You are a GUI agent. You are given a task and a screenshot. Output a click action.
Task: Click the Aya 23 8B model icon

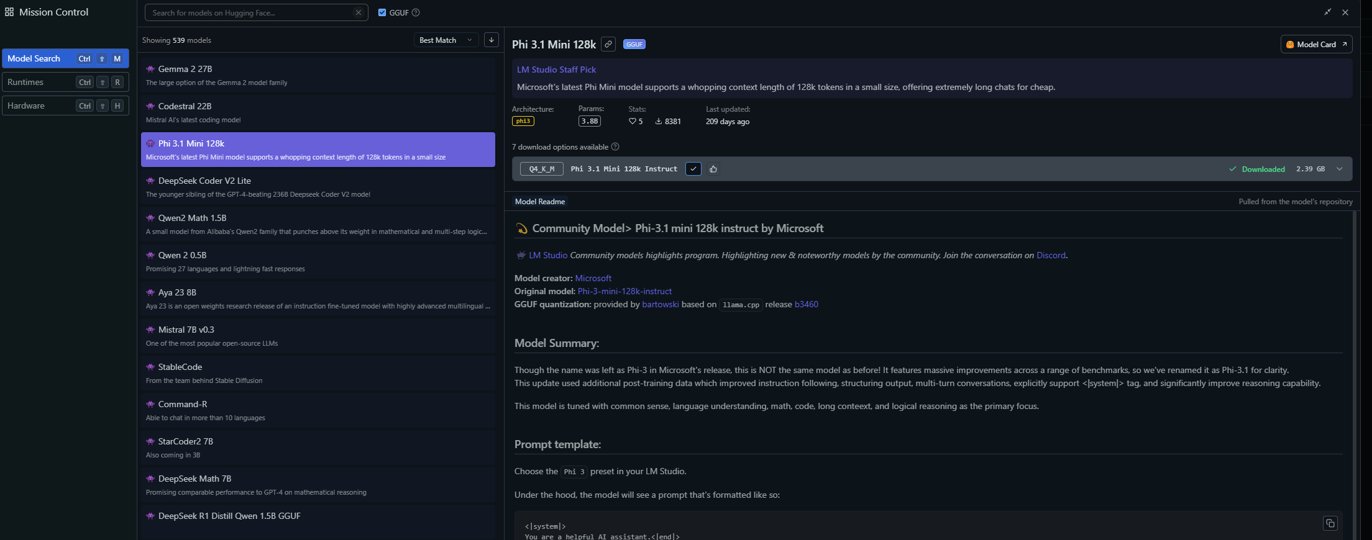(x=150, y=292)
